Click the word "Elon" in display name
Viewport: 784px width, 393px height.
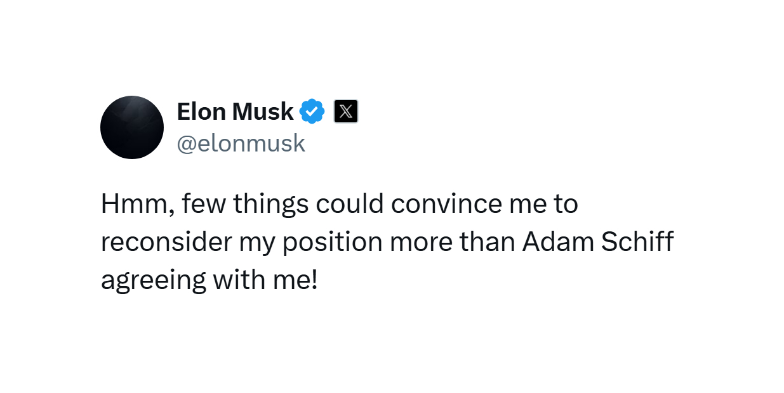201,112
